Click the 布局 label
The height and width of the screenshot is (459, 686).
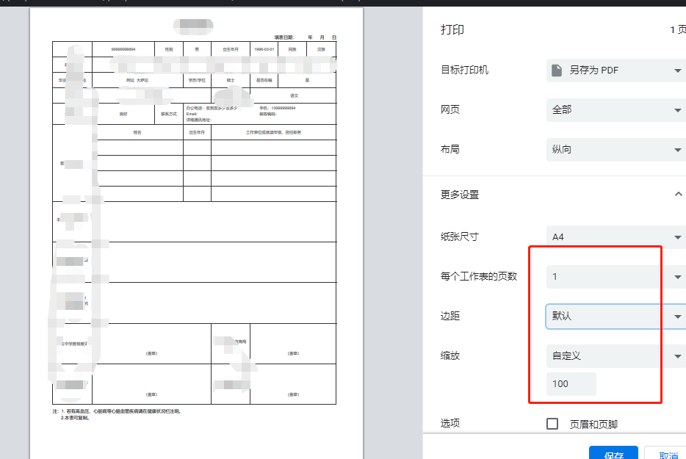pyautogui.click(x=449, y=149)
